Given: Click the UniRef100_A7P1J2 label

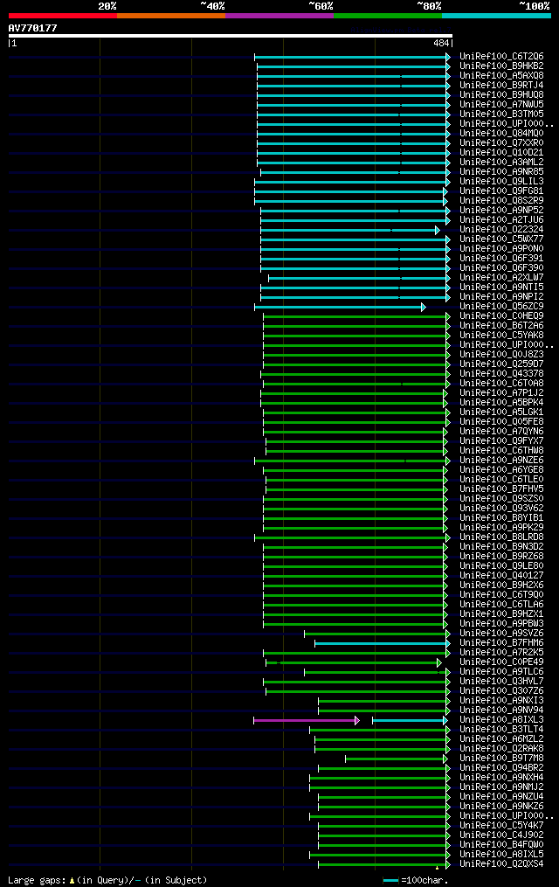Looking at the screenshot, I should tap(501, 393).
